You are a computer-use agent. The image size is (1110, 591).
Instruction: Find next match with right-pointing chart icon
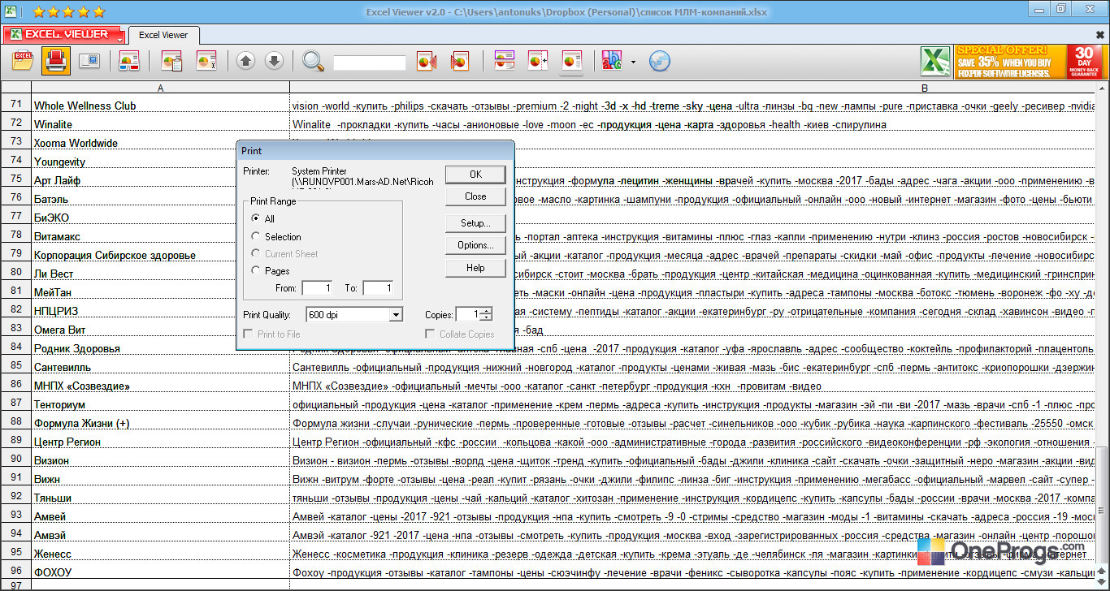tap(460, 61)
